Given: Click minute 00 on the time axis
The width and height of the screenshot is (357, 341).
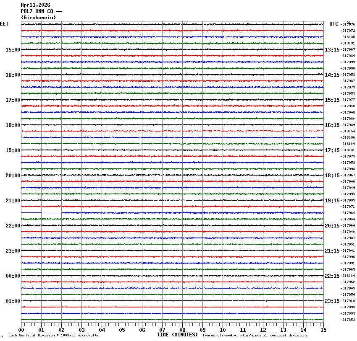Looking at the screenshot, I should pos(21,330).
